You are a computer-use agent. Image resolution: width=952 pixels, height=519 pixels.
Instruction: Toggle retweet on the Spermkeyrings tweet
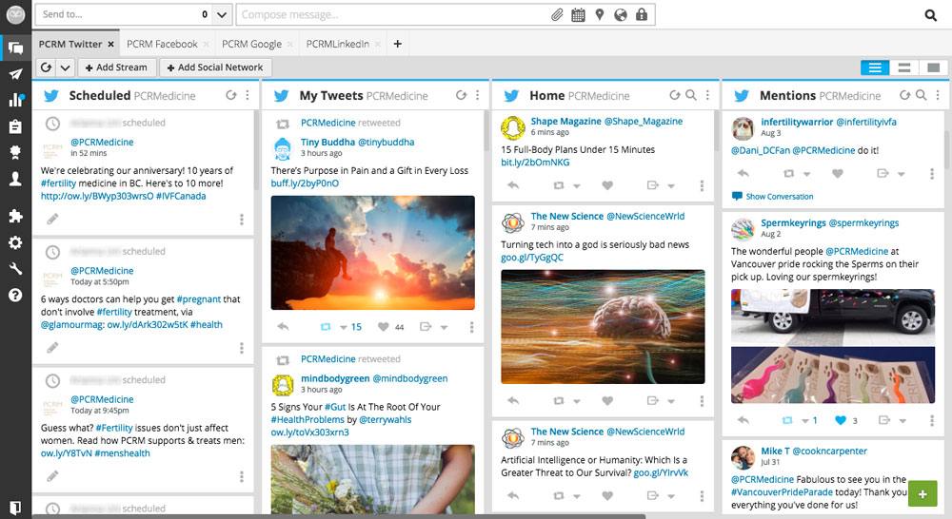[x=787, y=420]
